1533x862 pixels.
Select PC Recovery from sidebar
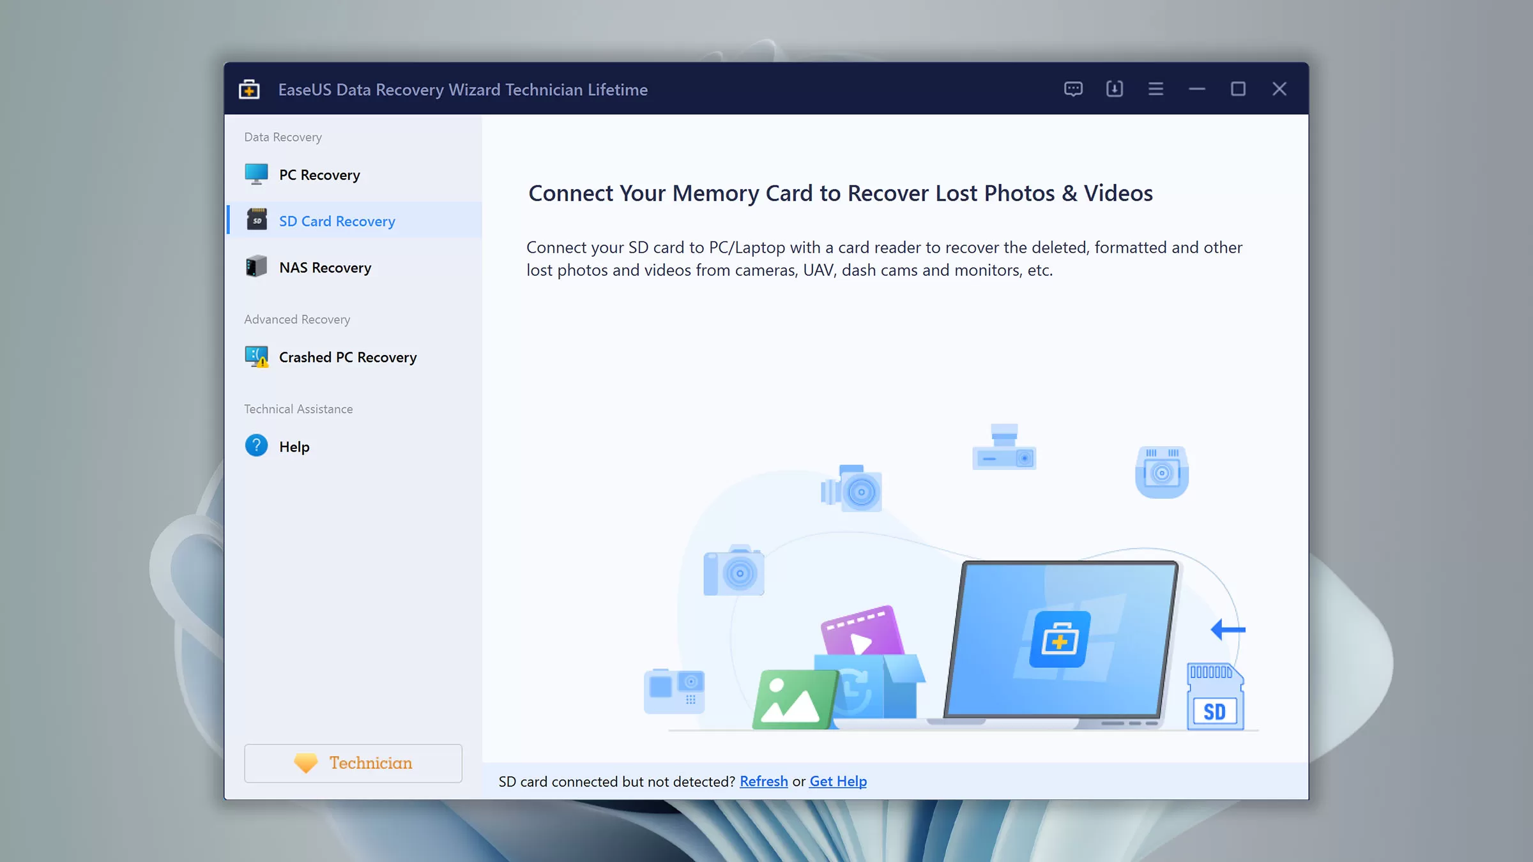[x=319, y=174]
